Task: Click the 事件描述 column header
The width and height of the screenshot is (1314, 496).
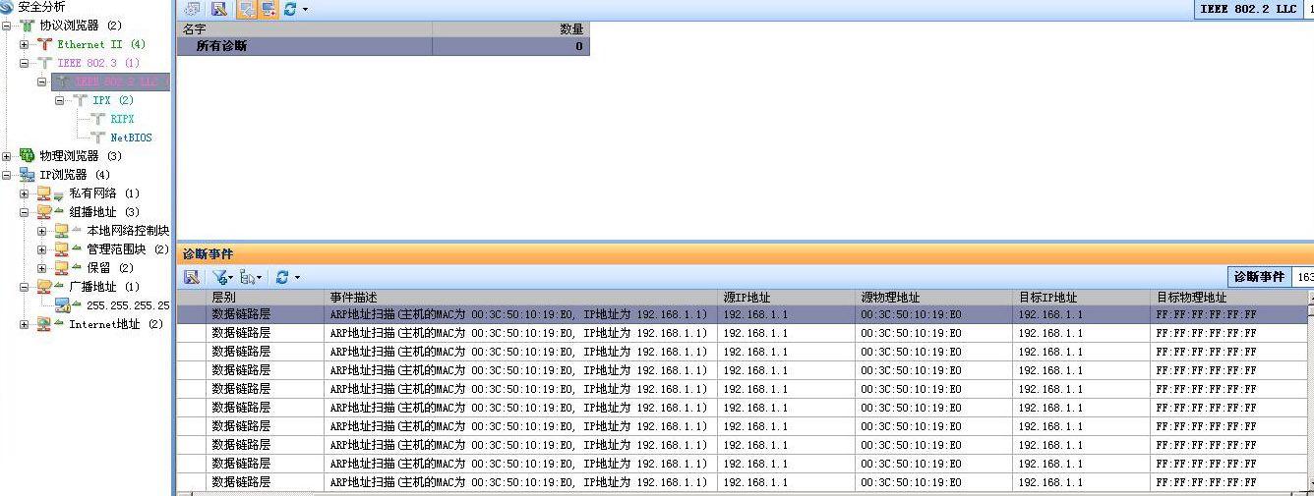Action: [x=521, y=297]
